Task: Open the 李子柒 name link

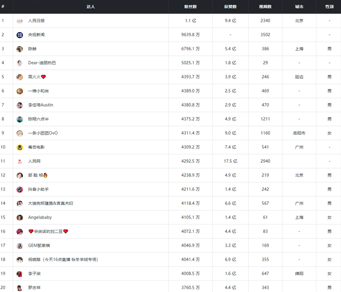Action: (x=35, y=273)
